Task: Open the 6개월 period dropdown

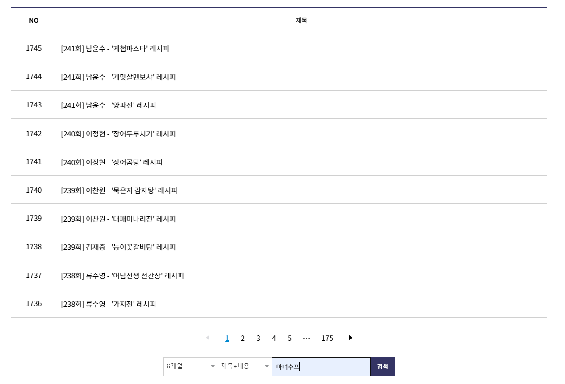Action: (x=190, y=365)
